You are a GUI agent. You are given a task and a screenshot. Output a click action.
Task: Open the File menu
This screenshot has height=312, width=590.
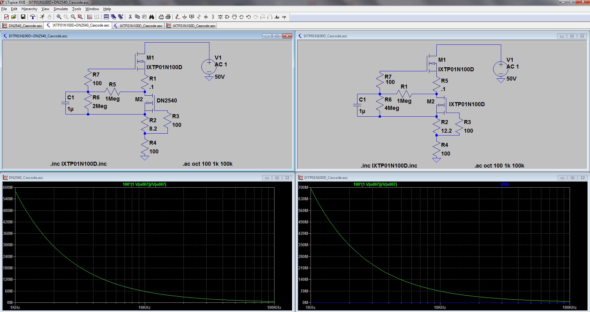coord(4,9)
